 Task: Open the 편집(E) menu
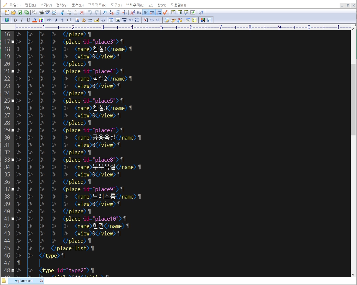[x=30, y=5]
